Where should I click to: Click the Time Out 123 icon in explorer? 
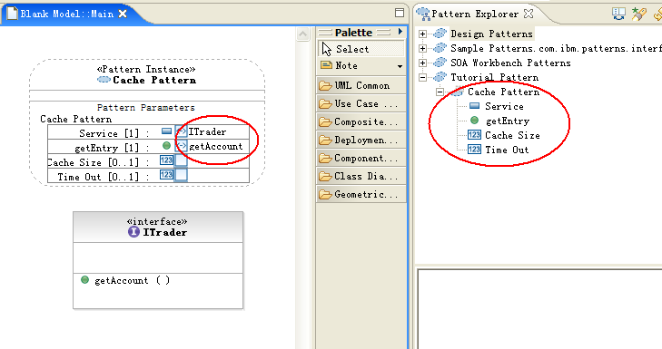pyautogui.click(x=474, y=150)
